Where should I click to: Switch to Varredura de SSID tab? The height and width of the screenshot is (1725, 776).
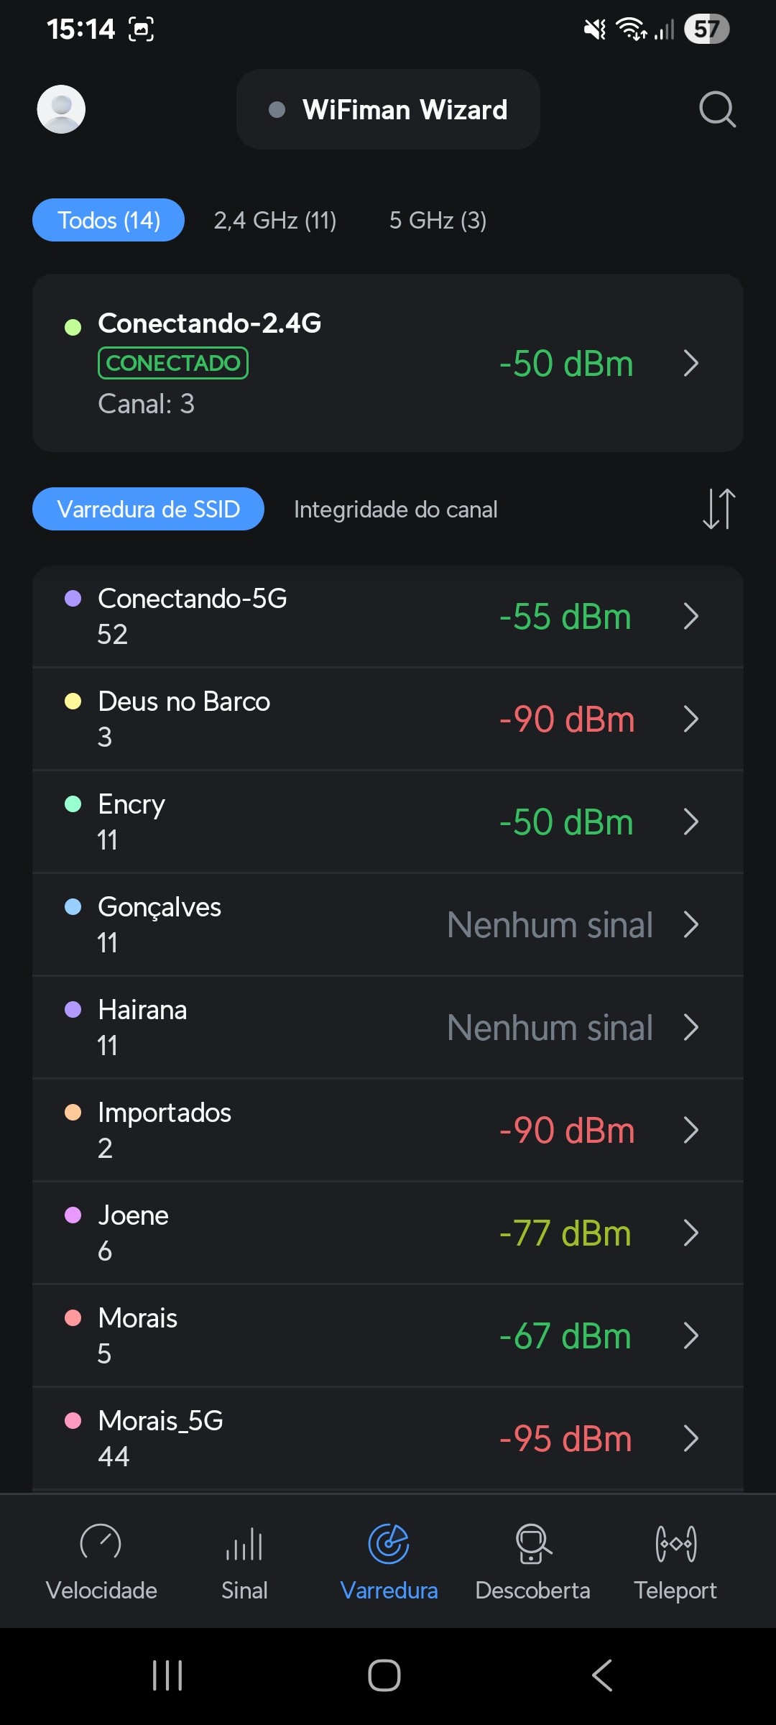click(x=148, y=509)
